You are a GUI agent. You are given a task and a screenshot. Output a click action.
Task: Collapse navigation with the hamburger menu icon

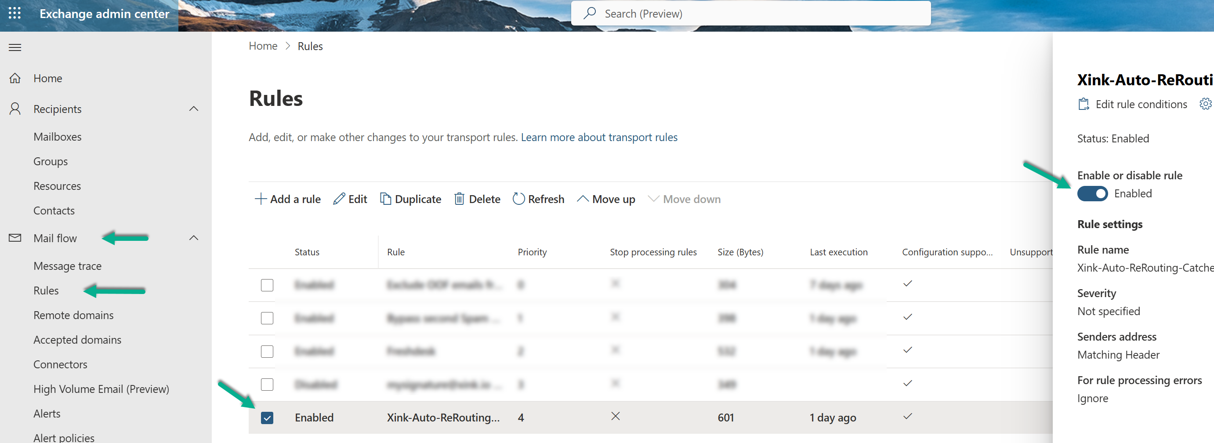[x=15, y=47]
